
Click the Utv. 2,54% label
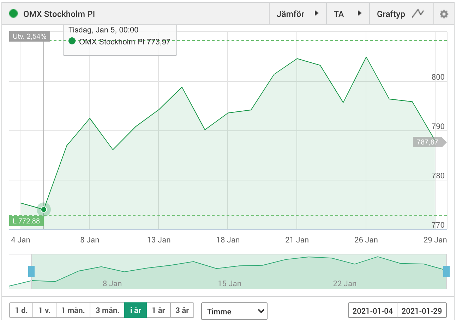coord(30,36)
